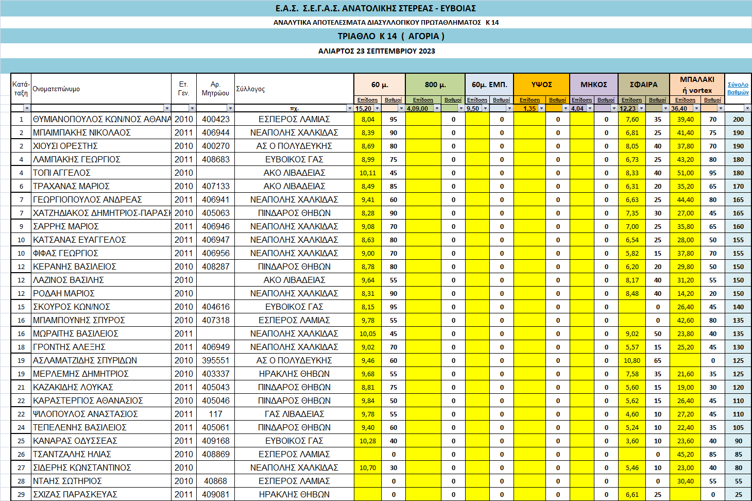Select registration number cell 400423

215,119
